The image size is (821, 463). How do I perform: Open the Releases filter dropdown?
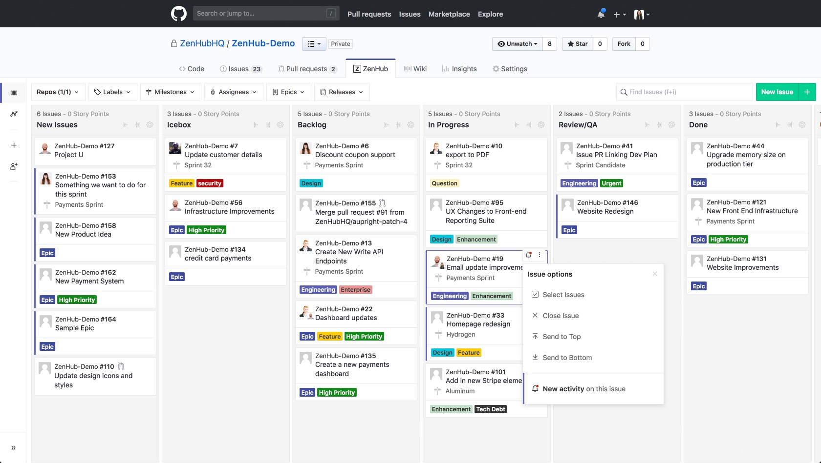pyautogui.click(x=341, y=92)
